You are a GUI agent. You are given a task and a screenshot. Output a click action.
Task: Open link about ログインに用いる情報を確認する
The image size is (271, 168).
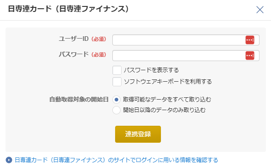tap(116, 160)
